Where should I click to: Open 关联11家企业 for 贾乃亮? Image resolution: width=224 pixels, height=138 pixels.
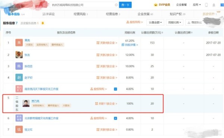click(x=106, y=104)
